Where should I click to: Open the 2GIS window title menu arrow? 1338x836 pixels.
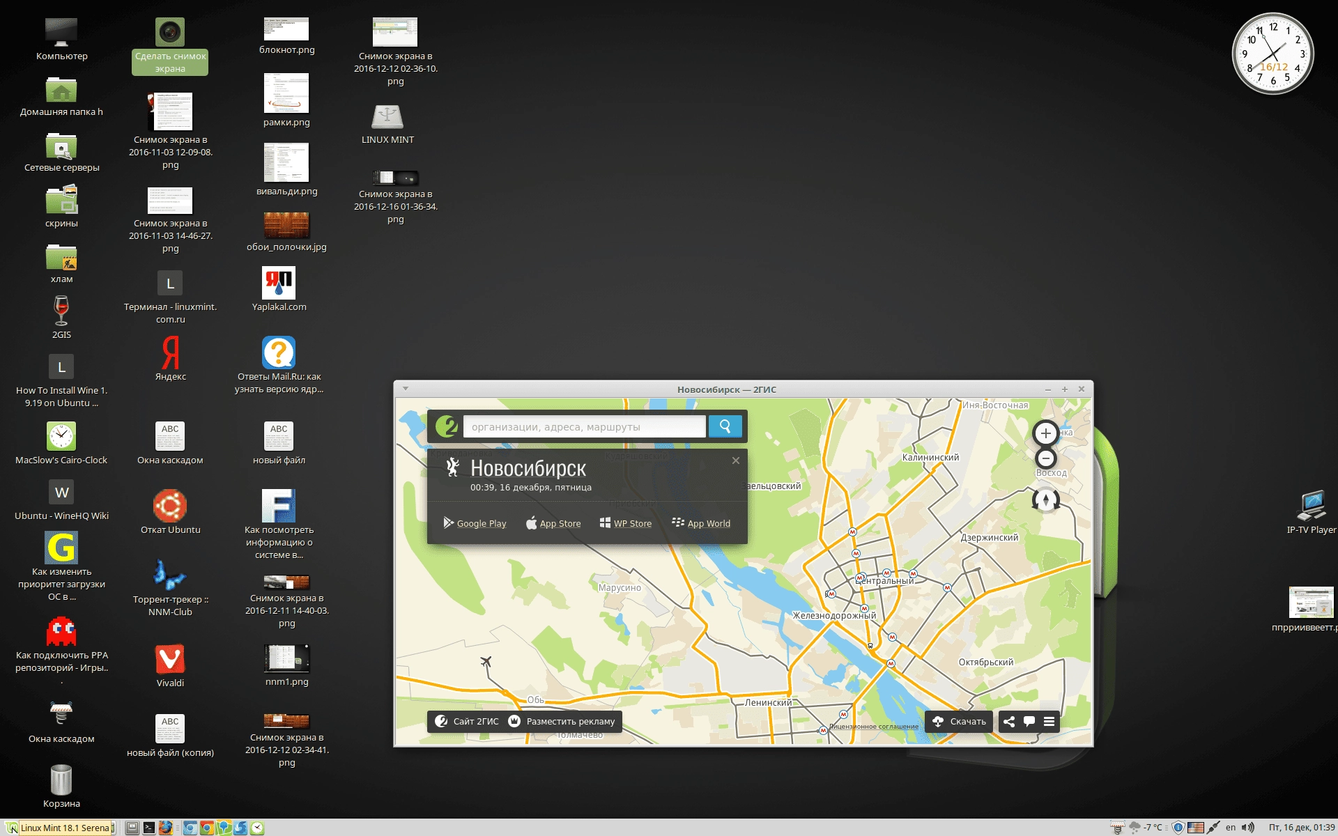(x=405, y=389)
